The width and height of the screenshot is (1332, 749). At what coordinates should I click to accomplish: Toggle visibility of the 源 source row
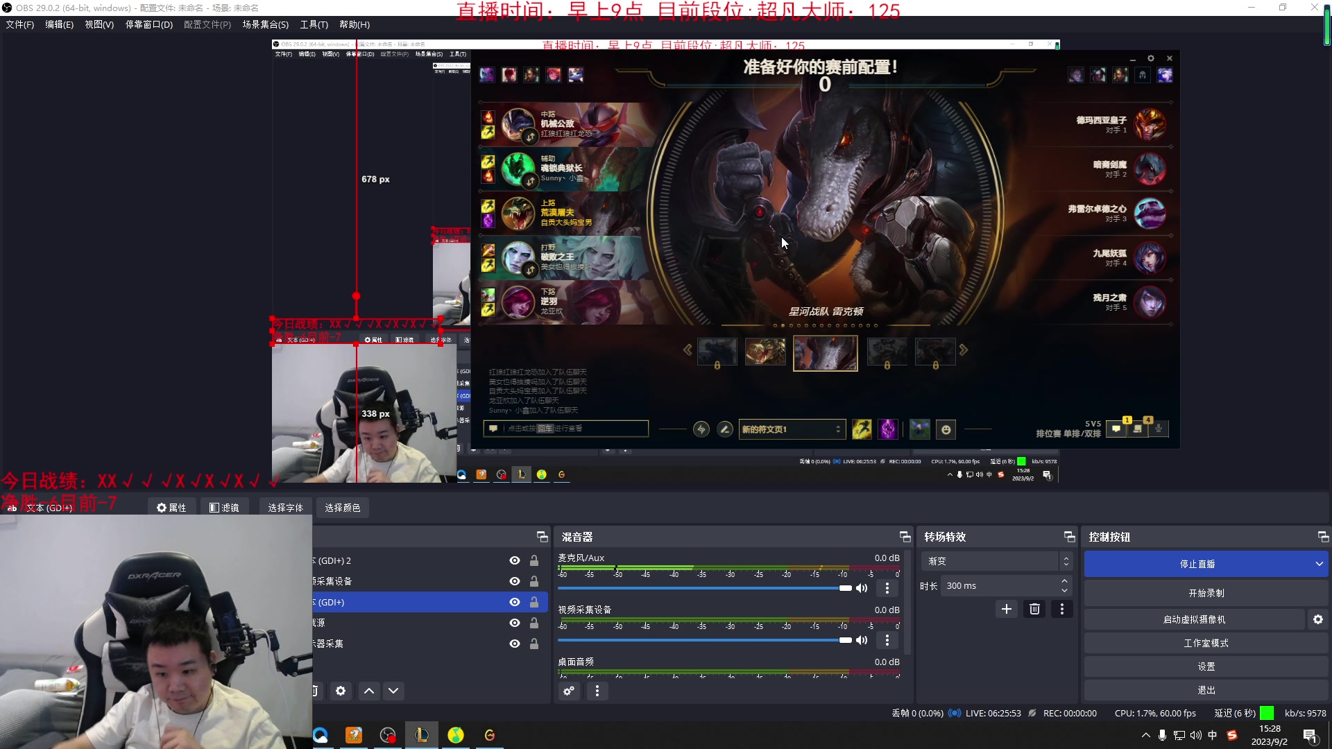click(x=515, y=623)
